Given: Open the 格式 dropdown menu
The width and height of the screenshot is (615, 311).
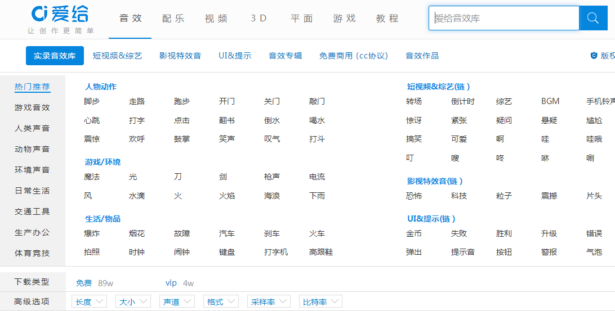Looking at the screenshot, I should tap(221, 302).
